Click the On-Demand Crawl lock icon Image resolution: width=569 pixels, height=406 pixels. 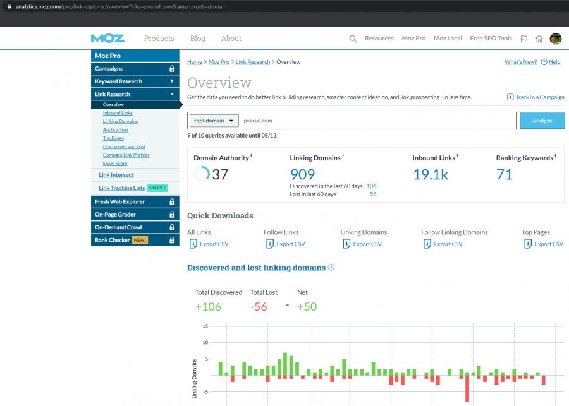(172, 227)
